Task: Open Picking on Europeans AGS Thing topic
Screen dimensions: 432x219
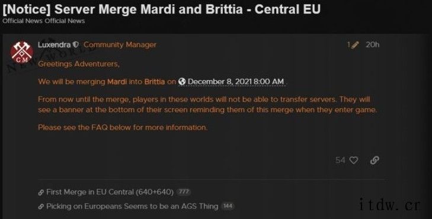Action: point(132,206)
